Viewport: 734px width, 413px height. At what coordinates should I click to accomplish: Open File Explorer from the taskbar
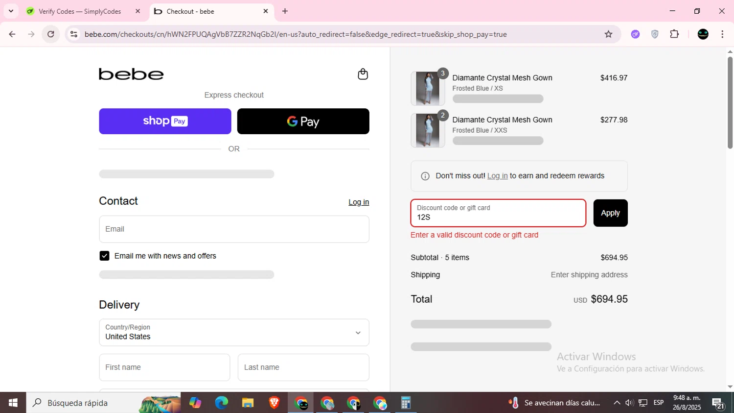(x=248, y=403)
